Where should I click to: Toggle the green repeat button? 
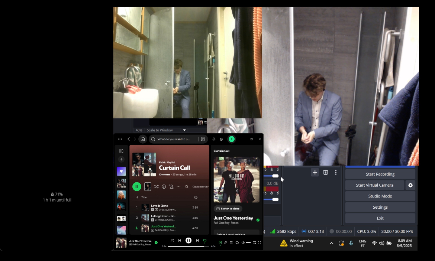[x=205, y=241]
